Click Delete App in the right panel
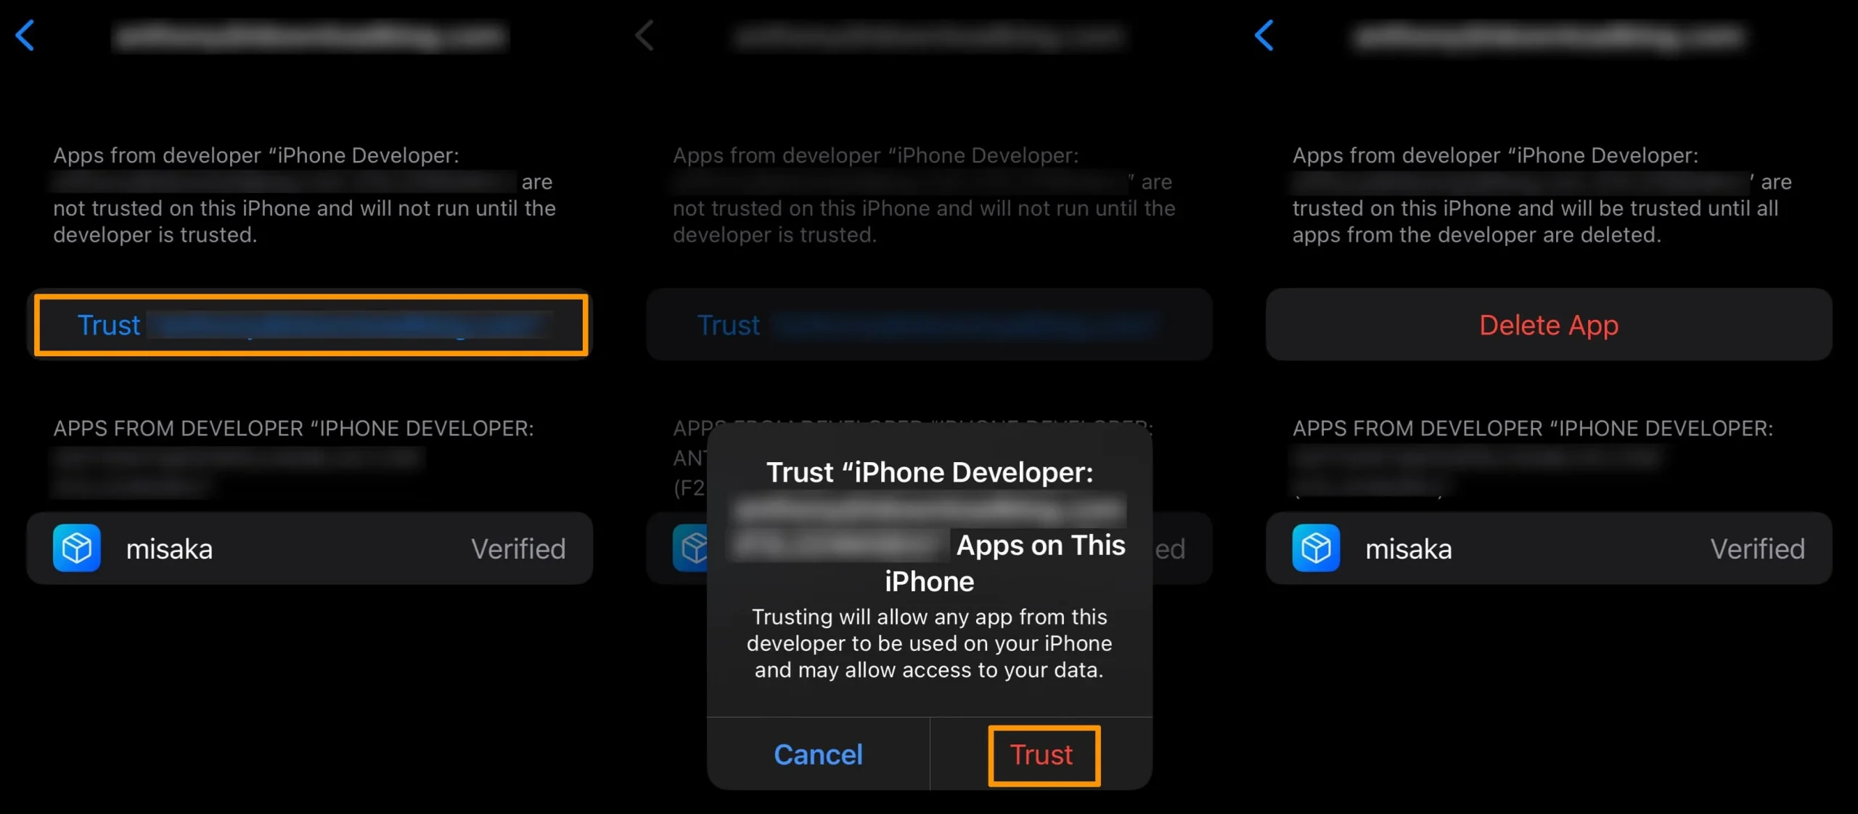The width and height of the screenshot is (1858, 814). 1549,324
